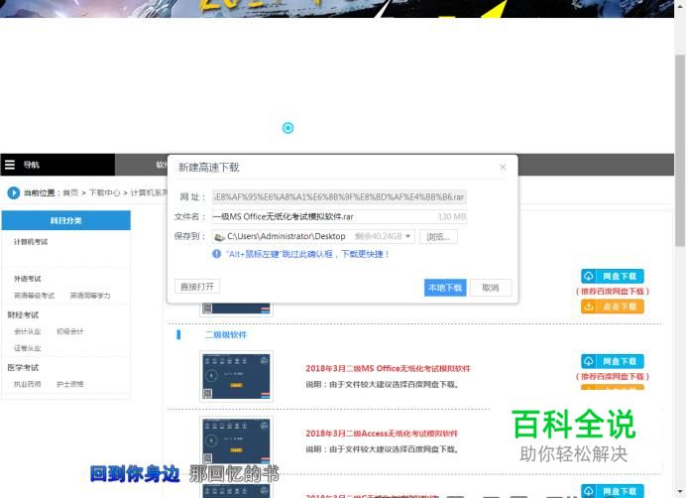Click the 英语同等学力 link
The width and height of the screenshot is (686, 498).
point(90,296)
